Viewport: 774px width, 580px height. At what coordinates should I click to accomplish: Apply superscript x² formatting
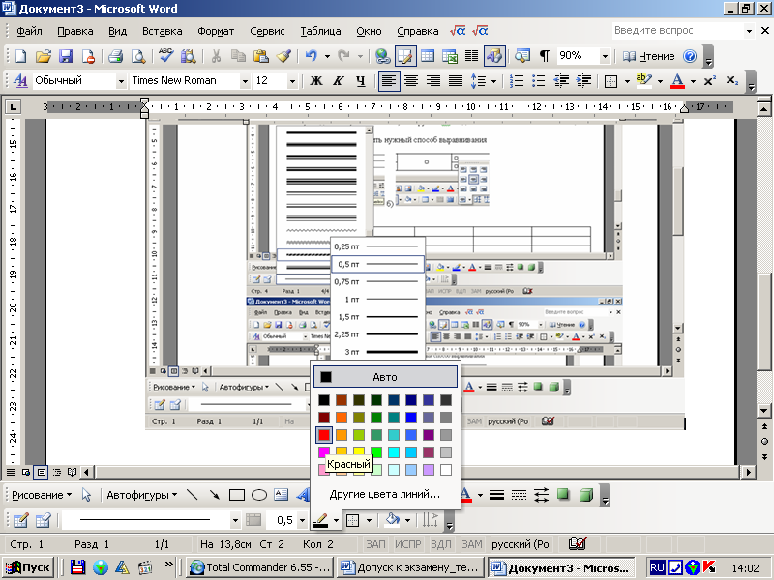pos(710,81)
